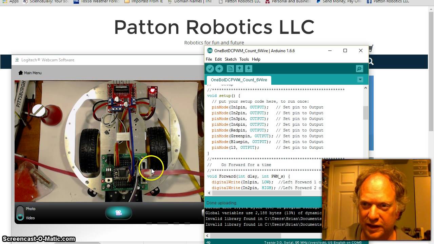Create a new sketch with the New icon
The image size is (434, 244).
(230, 69)
